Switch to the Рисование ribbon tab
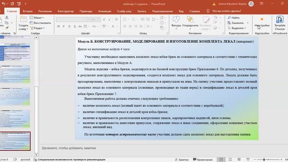This screenshot has width=288, height=162. coord(45,11)
